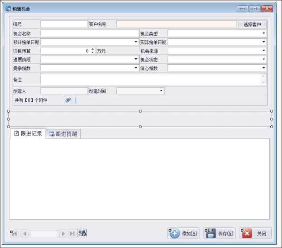
Task: Click the plus icon on 添加 button
Action: point(174,233)
